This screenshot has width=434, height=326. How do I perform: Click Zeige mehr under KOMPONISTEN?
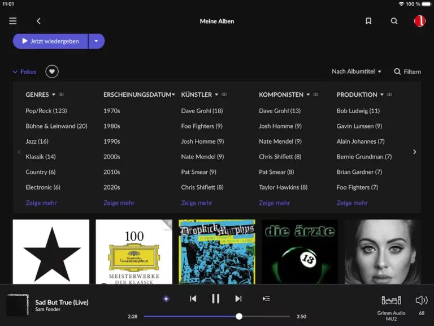274,203
